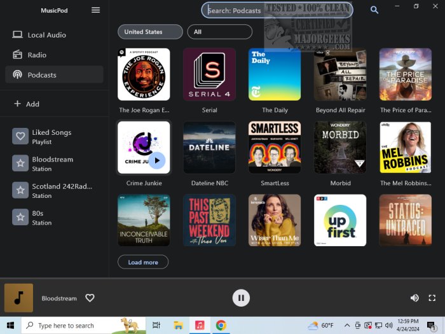Open the Inconceivable Truth cover
This screenshot has height=334, width=445.
tap(144, 220)
